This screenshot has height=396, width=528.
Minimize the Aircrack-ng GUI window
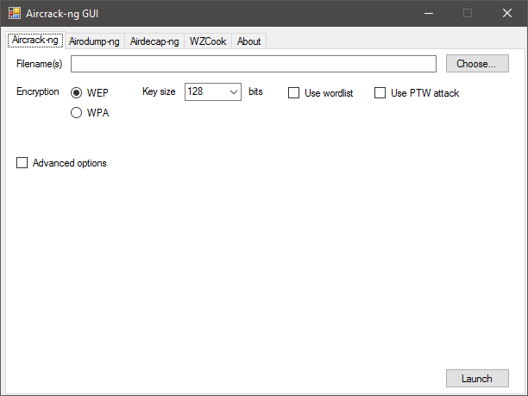(x=429, y=13)
